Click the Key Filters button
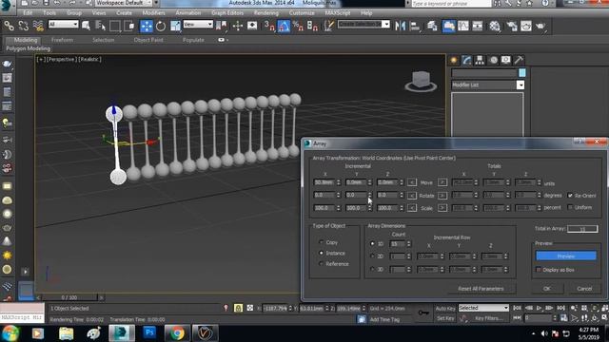This screenshot has height=342, width=609. [x=488, y=318]
